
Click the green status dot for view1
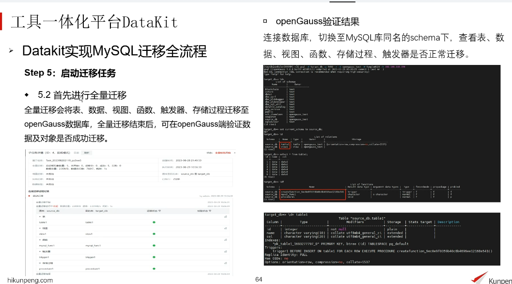[154, 234]
